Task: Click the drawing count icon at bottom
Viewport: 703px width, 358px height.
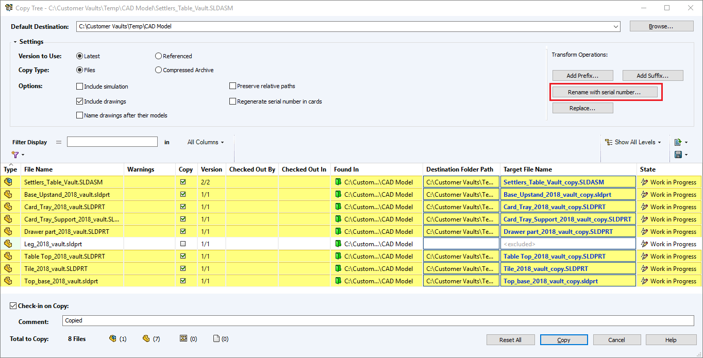Action: coord(183,339)
